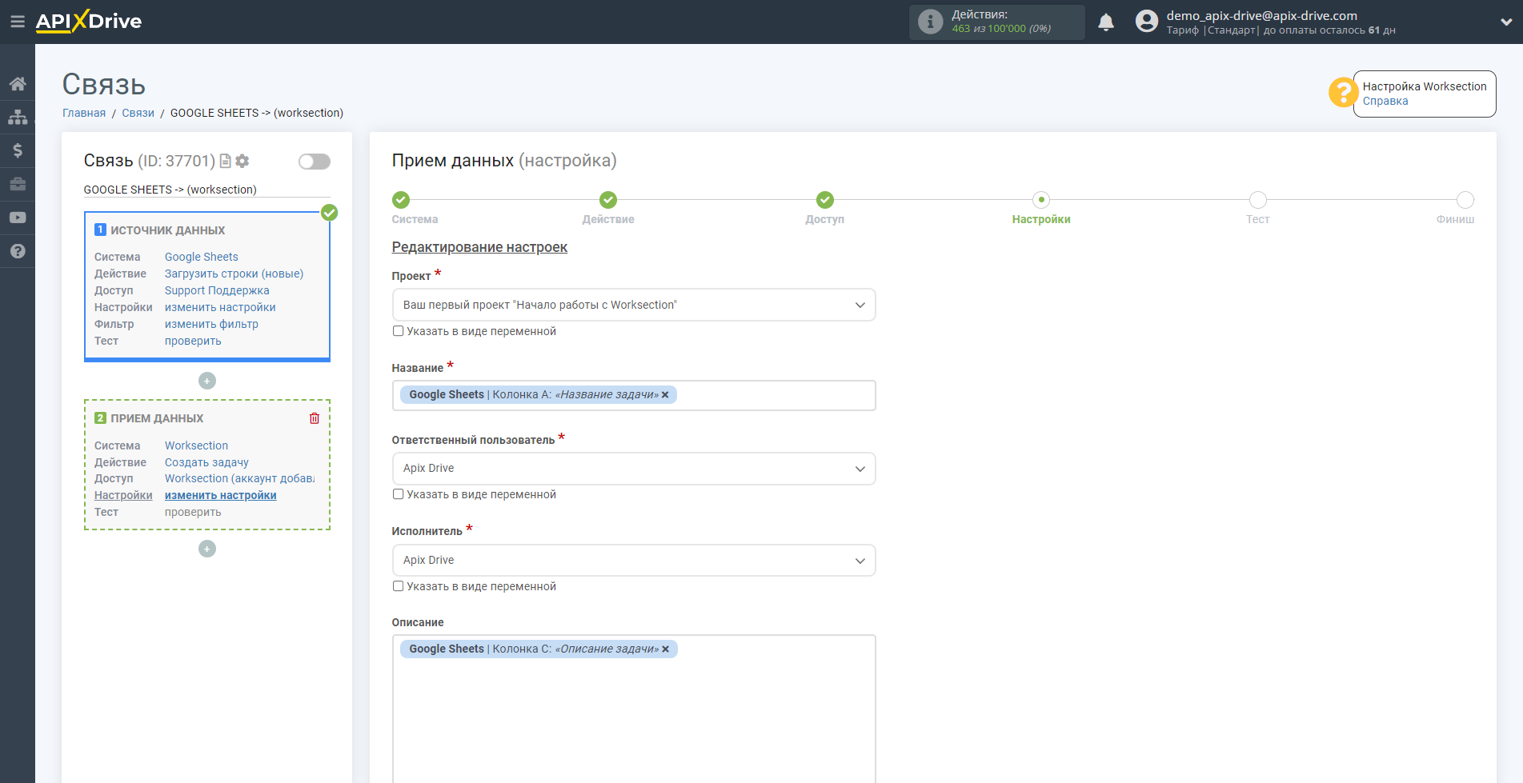Click receiver 'проверить' test link
The height and width of the screenshot is (783, 1523).
193,512
